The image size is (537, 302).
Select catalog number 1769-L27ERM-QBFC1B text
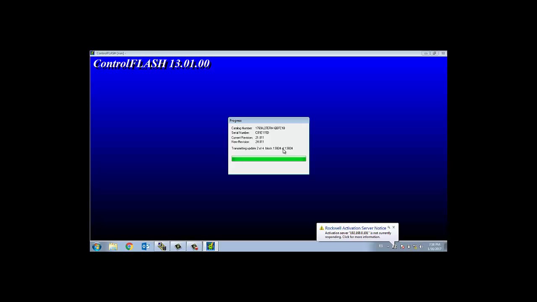pyautogui.click(x=270, y=128)
